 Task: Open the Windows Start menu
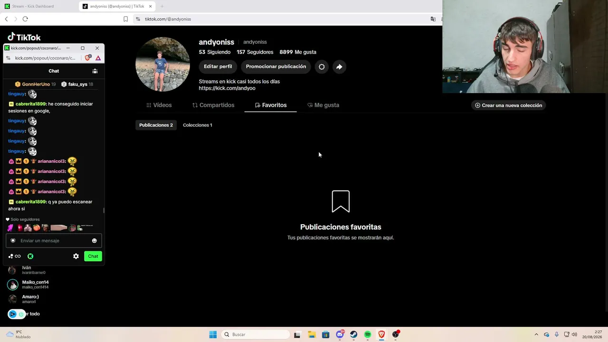tap(213, 334)
